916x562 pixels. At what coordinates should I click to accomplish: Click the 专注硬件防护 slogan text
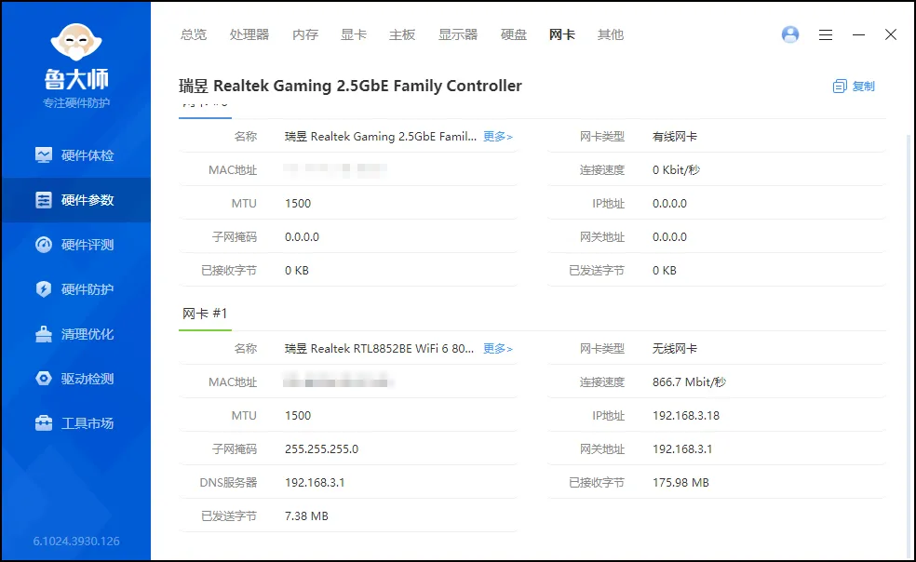coord(76,103)
